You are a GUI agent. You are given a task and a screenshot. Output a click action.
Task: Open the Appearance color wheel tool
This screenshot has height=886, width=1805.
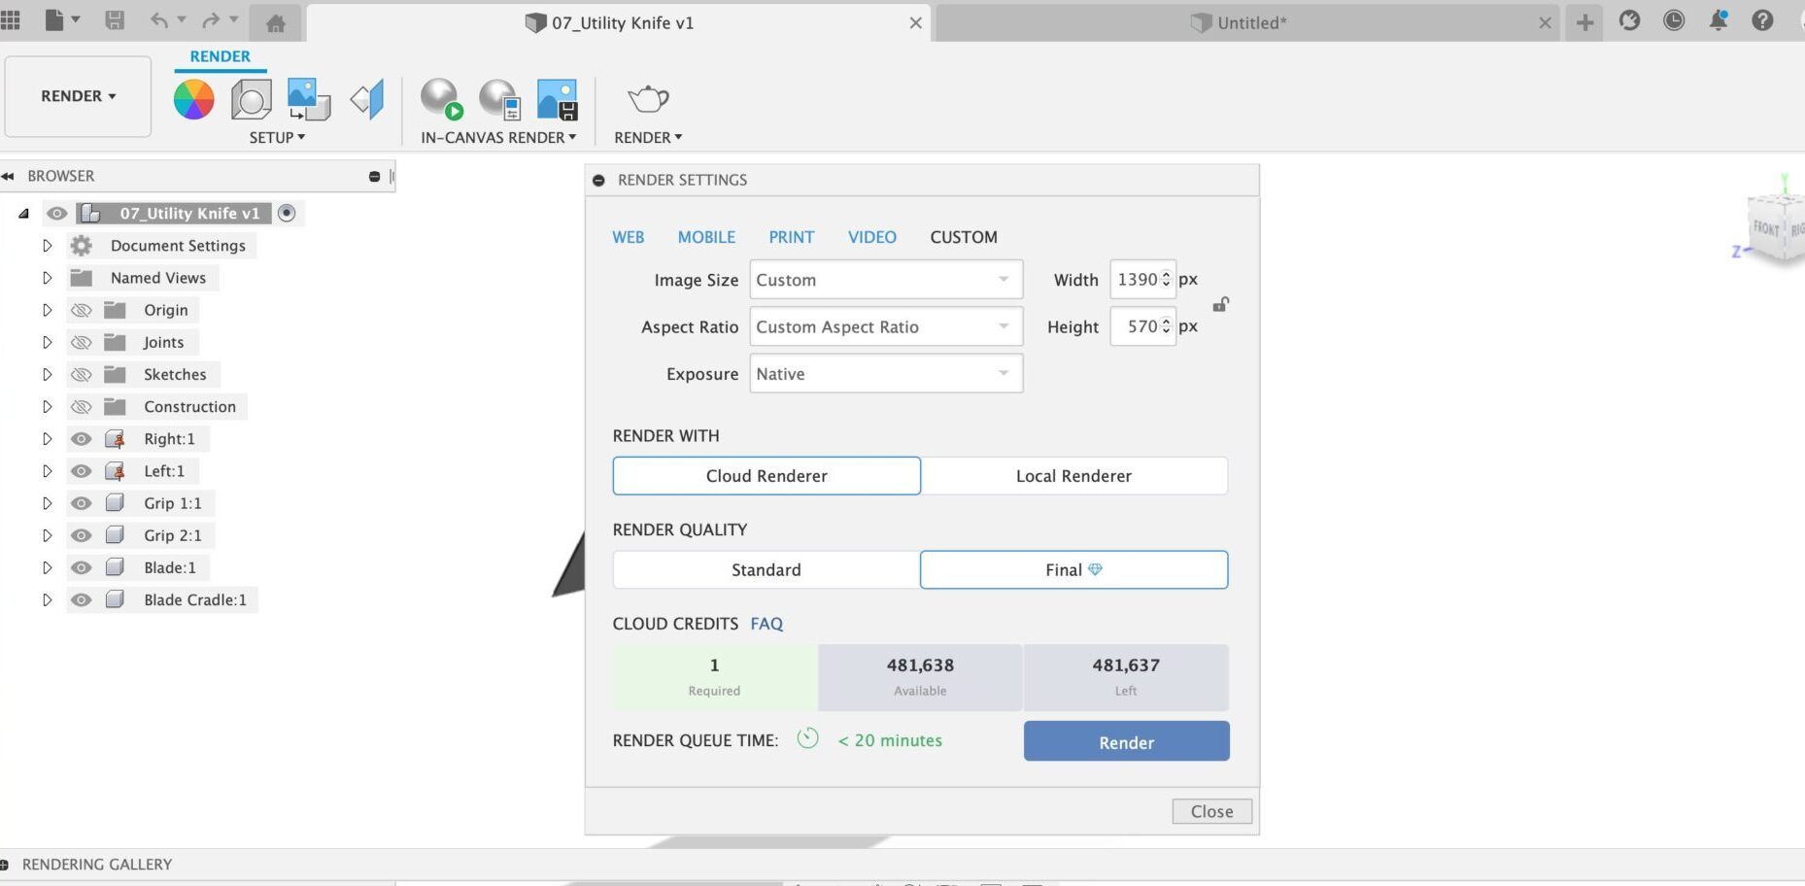click(193, 99)
